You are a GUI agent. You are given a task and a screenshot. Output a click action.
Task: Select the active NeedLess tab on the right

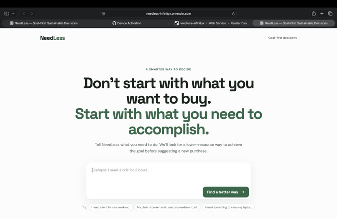coord(294,23)
